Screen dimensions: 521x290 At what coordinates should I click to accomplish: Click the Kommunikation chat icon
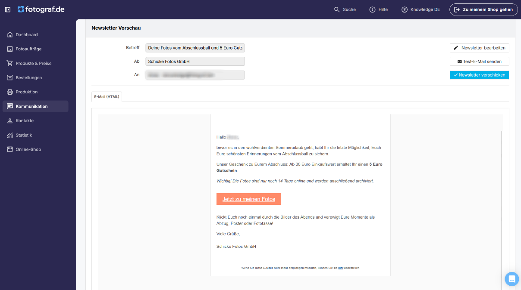click(10, 106)
